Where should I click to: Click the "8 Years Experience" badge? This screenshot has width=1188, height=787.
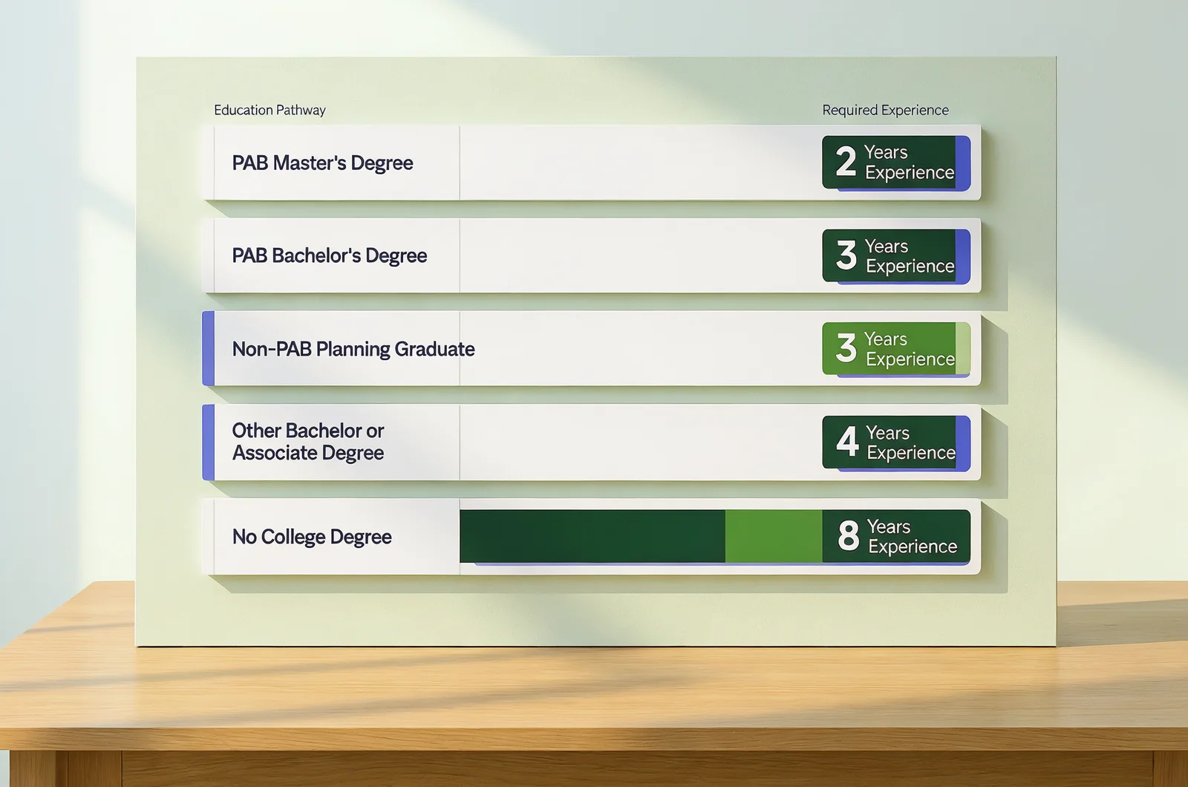[896, 536]
